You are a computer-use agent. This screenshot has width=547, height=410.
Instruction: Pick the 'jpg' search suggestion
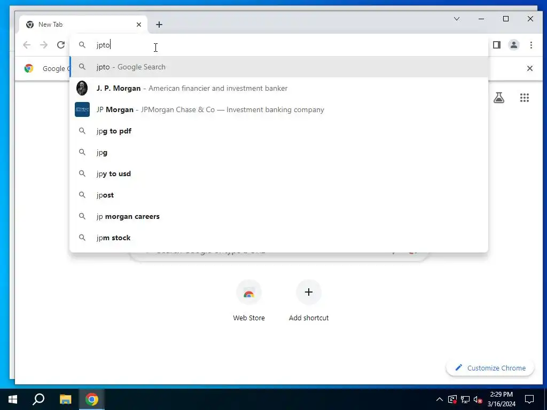coord(279,152)
